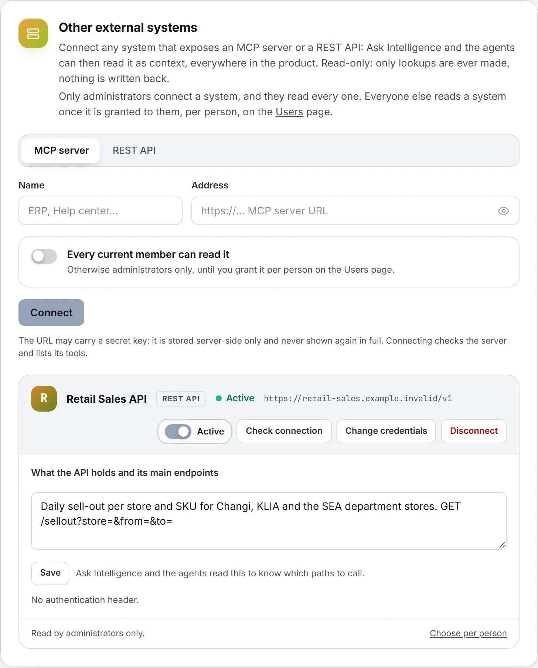Grab the textarea resize handle
Image resolution: width=538 pixels, height=668 pixels.
[502, 545]
